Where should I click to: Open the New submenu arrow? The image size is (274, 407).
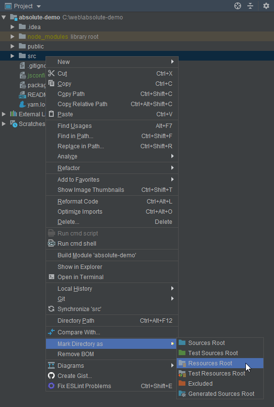click(172, 62)
